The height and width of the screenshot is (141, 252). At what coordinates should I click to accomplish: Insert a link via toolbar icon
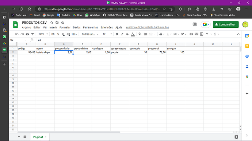[x=191, y=34]
